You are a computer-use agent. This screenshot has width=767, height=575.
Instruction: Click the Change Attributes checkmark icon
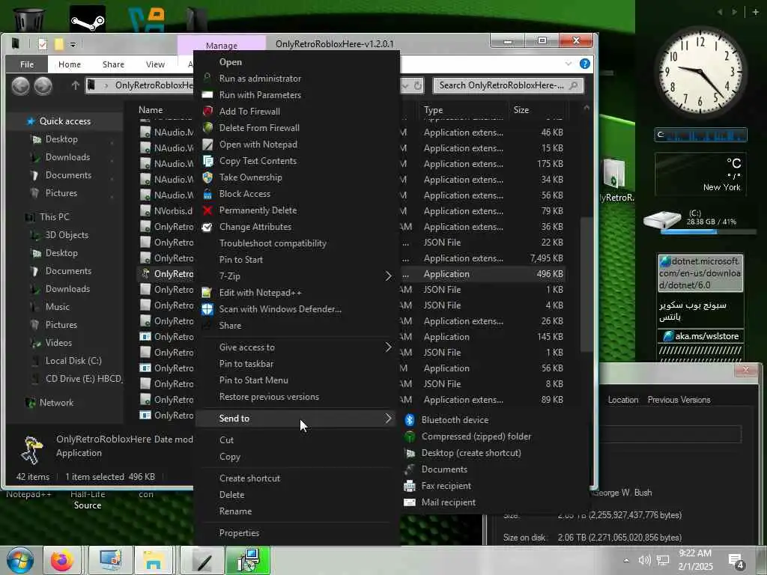click(x=207, y=227)
